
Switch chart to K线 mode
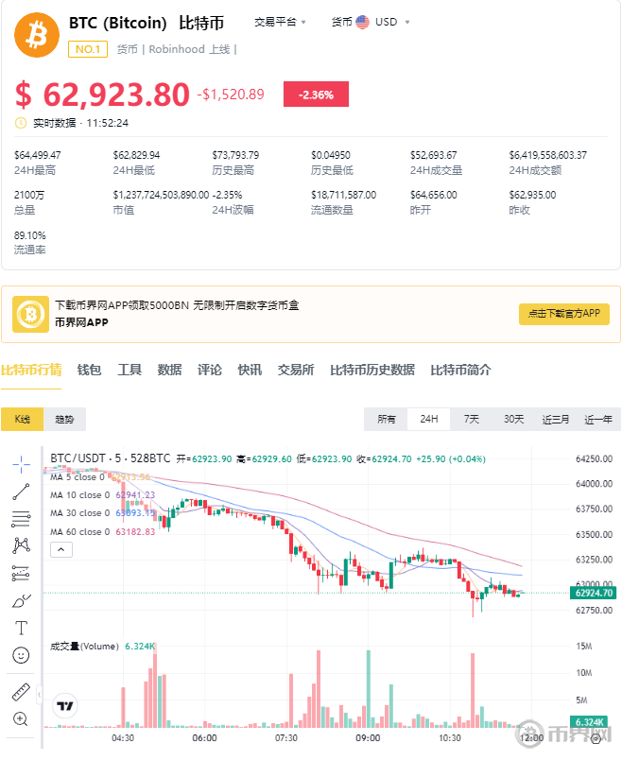point(22,419)
